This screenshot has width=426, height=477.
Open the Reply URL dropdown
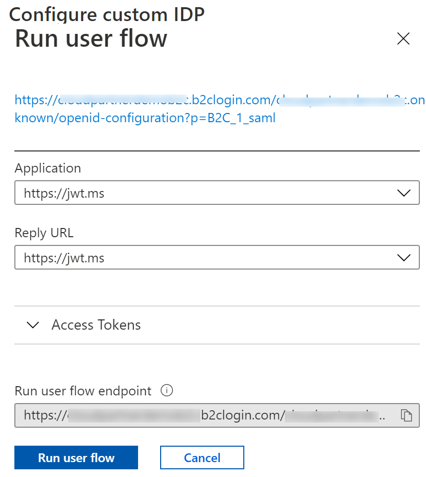(205, 257)
